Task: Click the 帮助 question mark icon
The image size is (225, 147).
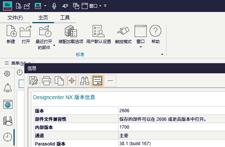Action: [x=155, y=31]
